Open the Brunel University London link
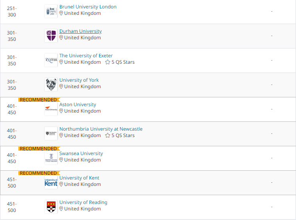The width and height of the screenshot is (296, 220). tap(88, 7)
